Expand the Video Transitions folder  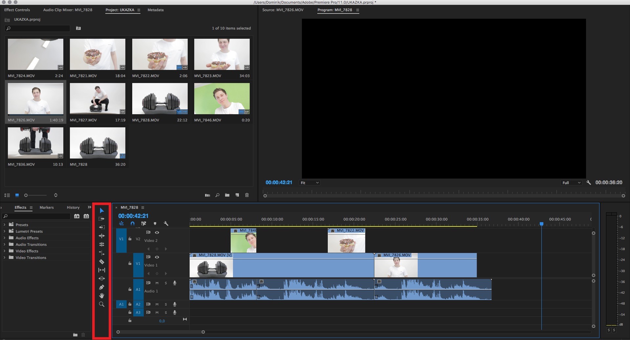[x=4, y=258]
